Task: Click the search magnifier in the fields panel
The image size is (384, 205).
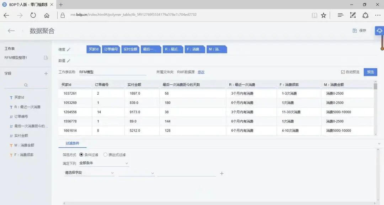Action: point(26,84)
